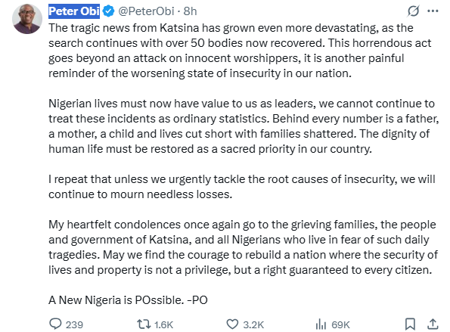
Task: Click the paragraph about Katsina tragic news
Action: click(x=241, y=51)
